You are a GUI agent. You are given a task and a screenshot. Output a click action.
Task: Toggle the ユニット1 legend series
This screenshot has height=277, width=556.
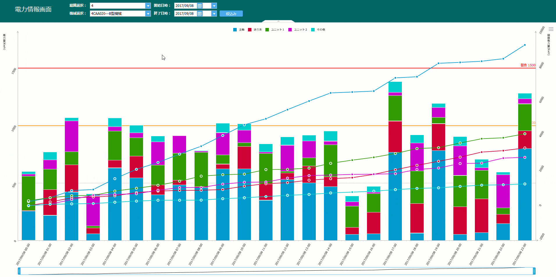[275, 30]
